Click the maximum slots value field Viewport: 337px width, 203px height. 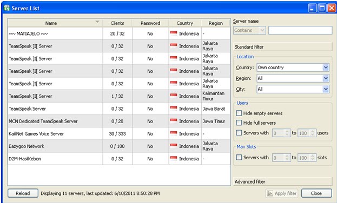304,158
